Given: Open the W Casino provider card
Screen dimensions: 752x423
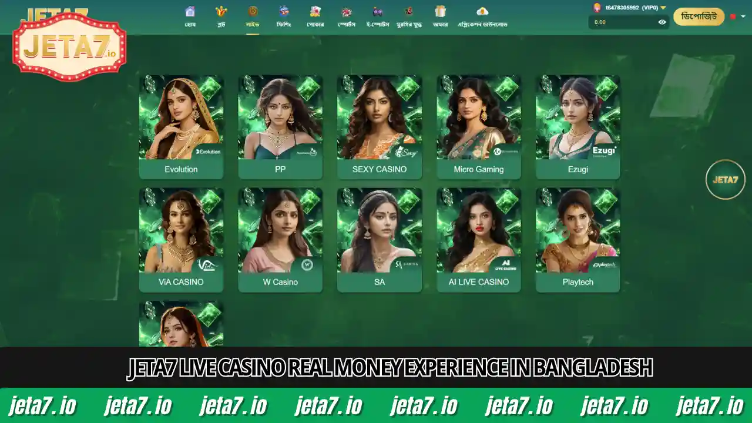Looking at the screenshot, I should coord(280,240).
